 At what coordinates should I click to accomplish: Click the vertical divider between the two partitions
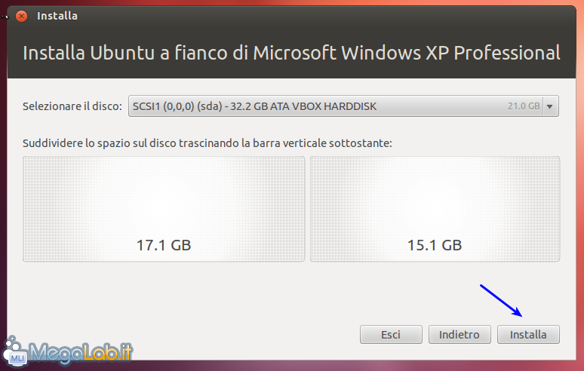(x=308, y=209)
